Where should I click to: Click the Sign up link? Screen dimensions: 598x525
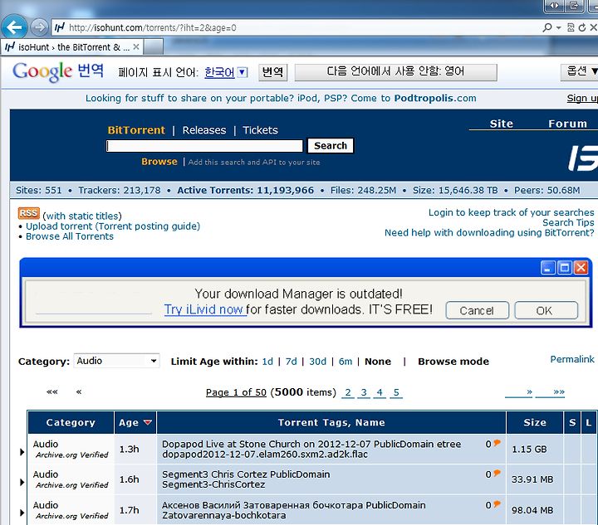582,98
